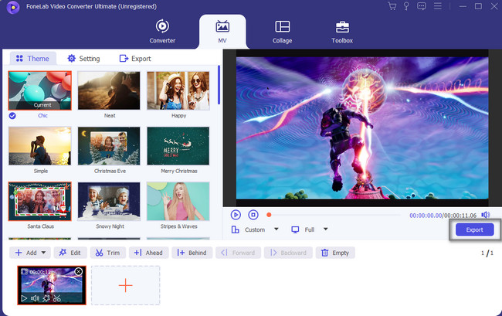Click the video preview area
Screen dimensions: 502x316
(x=362, y=128)
